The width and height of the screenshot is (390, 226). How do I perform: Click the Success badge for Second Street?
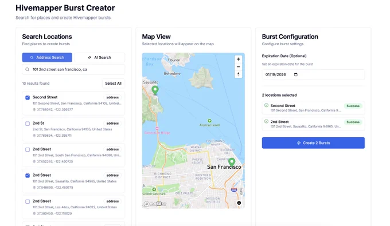[353, 106]
